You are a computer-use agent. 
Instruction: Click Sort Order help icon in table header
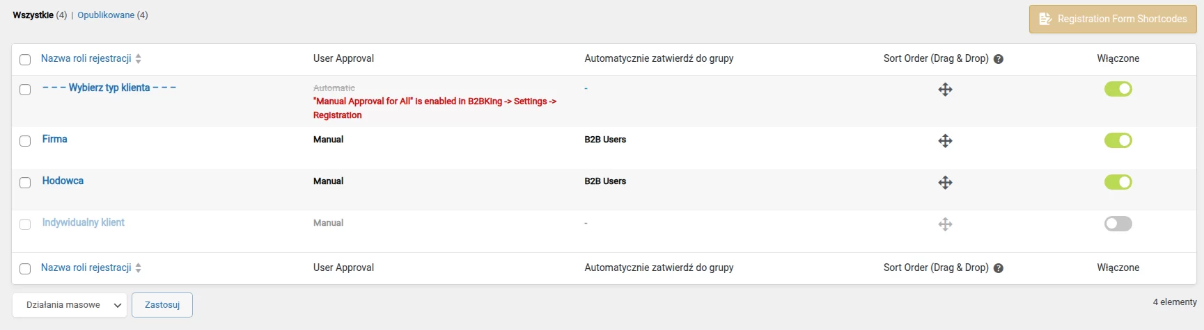click(x=999, y=59)
